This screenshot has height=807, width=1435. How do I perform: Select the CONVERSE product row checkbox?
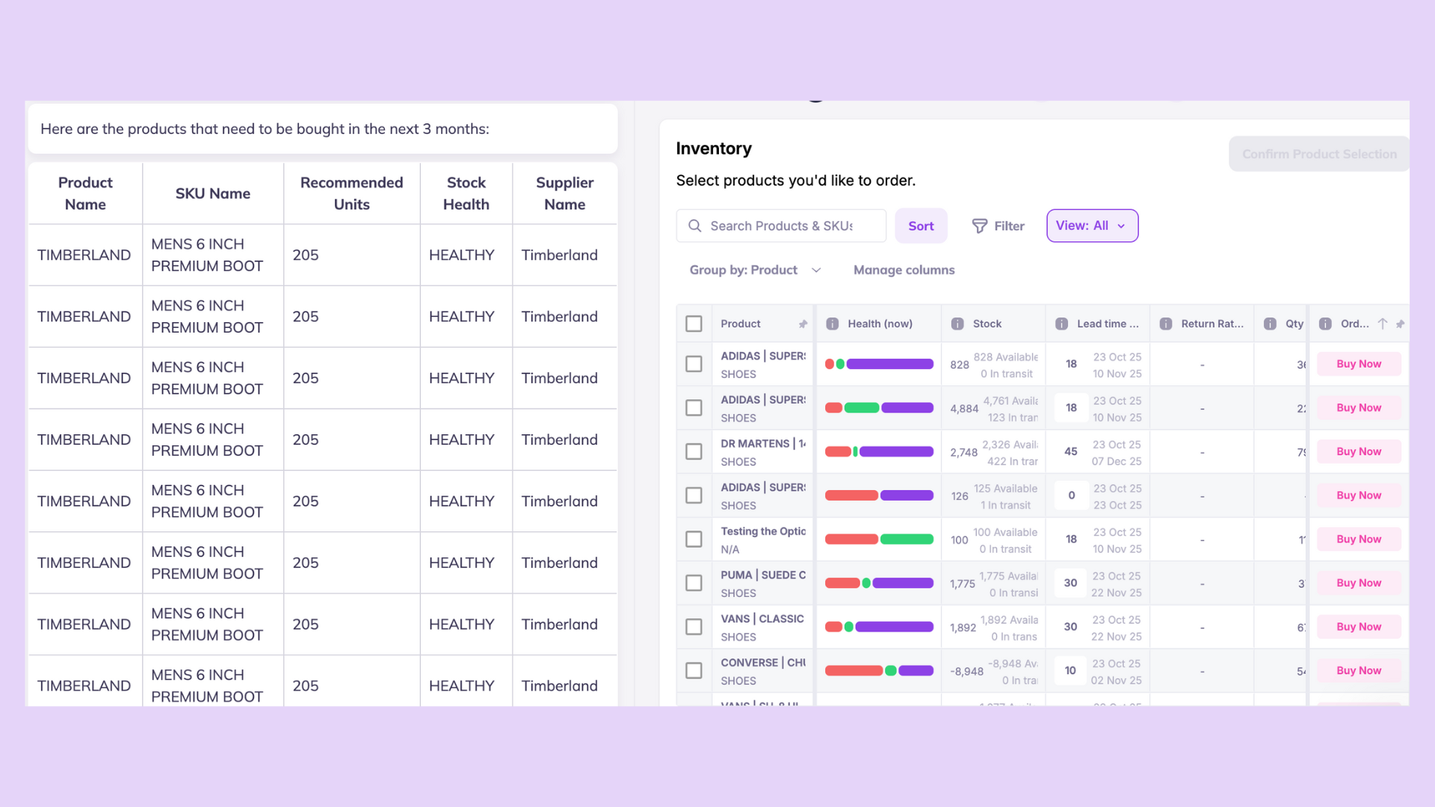point(694,670)
